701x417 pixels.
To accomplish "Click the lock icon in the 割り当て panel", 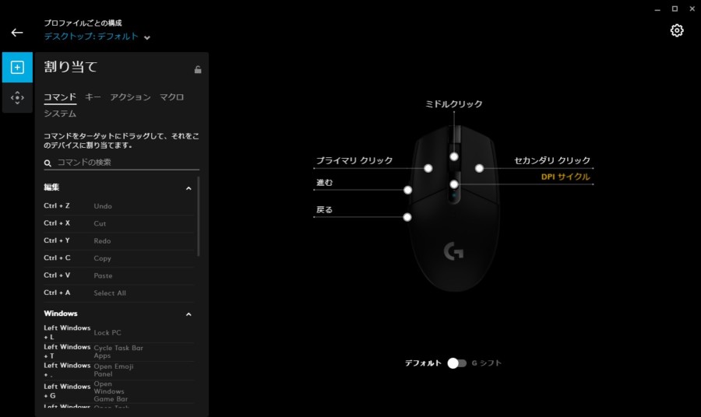I will [198, 69].
